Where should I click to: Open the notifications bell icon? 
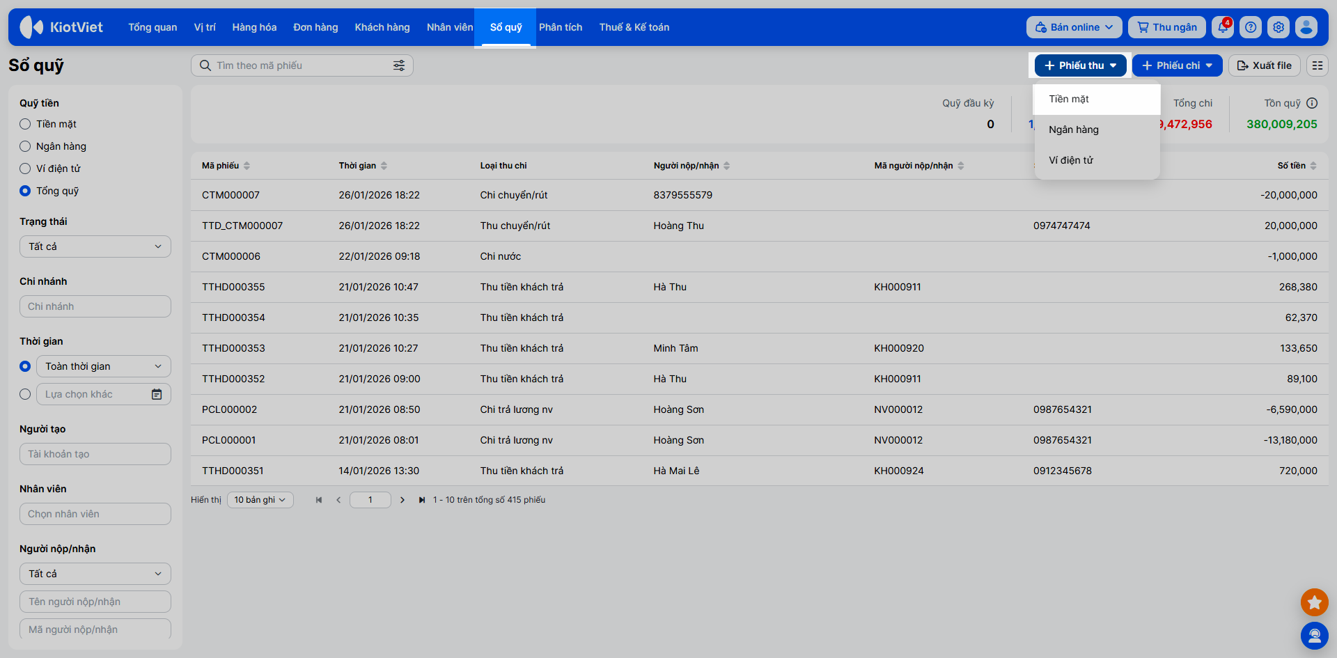1222,27
